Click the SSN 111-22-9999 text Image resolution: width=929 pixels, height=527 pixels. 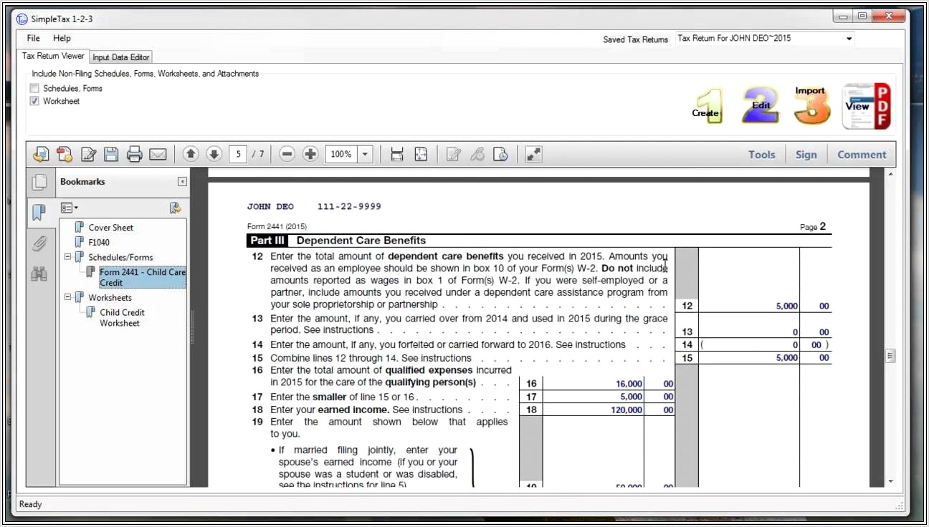(x=349, y=206)
